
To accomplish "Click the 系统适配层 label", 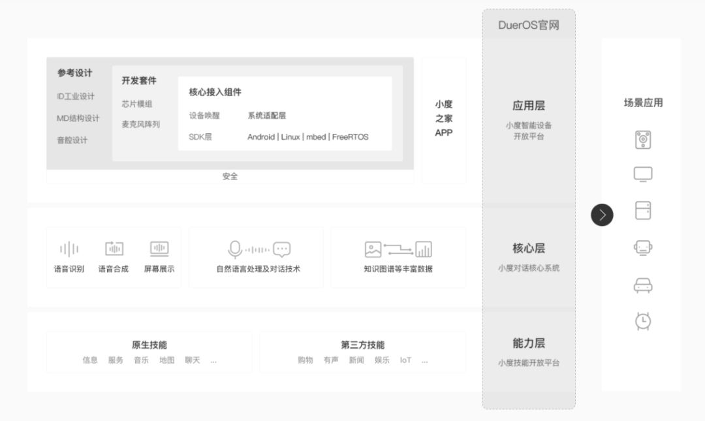I will tap(266, 116).
